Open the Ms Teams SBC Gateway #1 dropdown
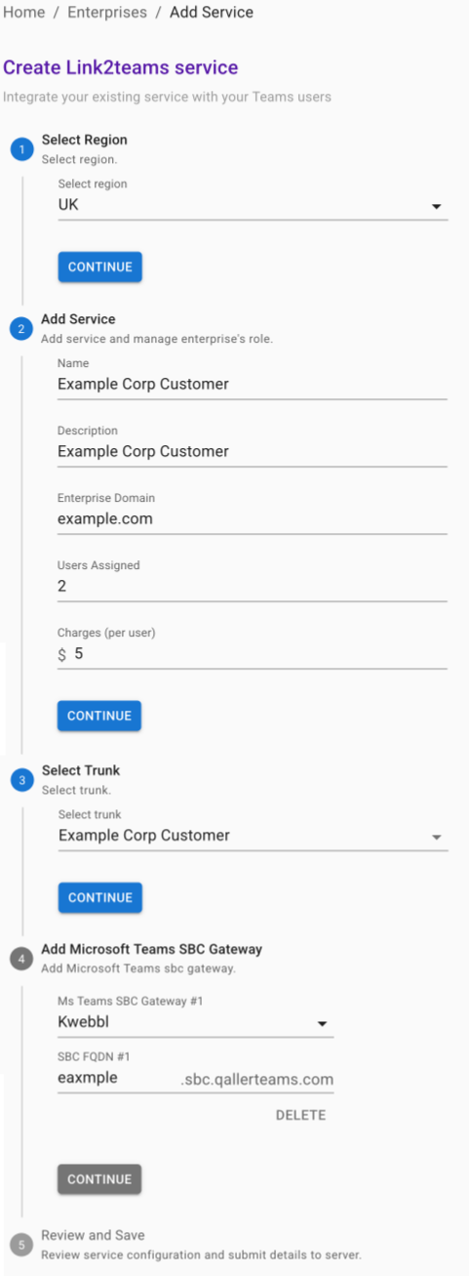Image resolution: width=469 pixels, height=1276 pixels. coord(195,1023)
